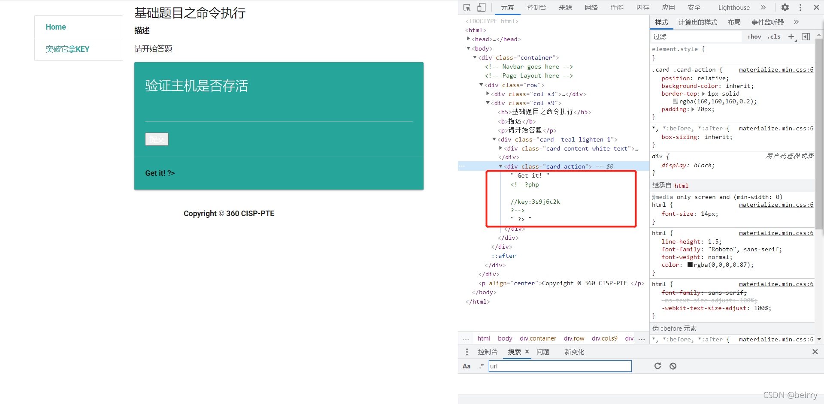Open drawer 问题 issues tab

coord(543,352)
